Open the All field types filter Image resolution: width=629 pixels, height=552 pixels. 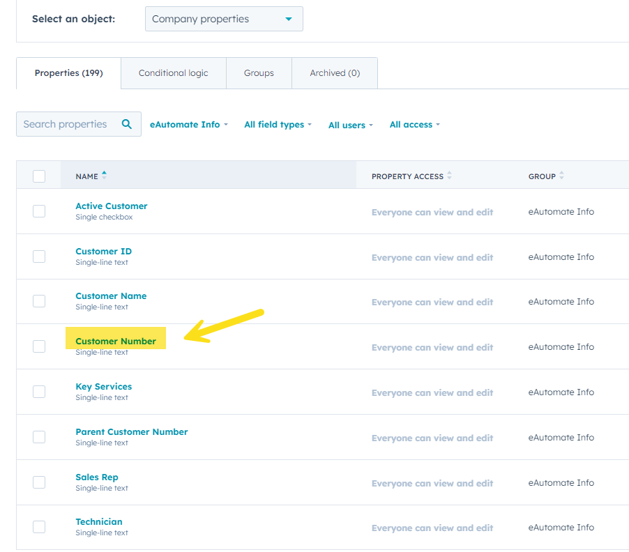(x=278, y=125)
